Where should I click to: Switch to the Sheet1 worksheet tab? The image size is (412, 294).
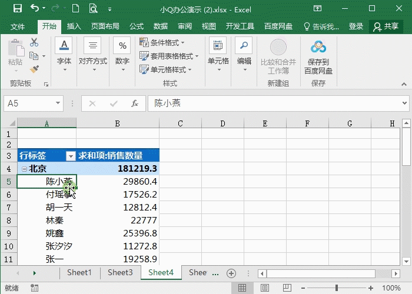click(79, 273)
